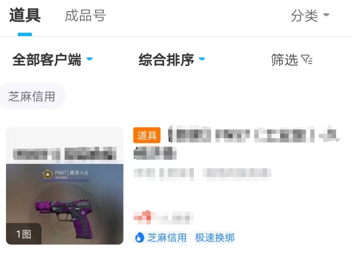Toggle the 芝麻信用 filter chip
Image resolution: width=352 pixels, height=256 pixels.
32,96
